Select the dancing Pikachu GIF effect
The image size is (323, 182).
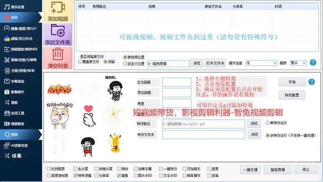[116, 143]
